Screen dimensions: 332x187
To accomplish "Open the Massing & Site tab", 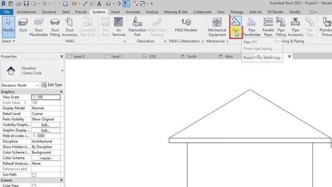I will click(175, 12).
